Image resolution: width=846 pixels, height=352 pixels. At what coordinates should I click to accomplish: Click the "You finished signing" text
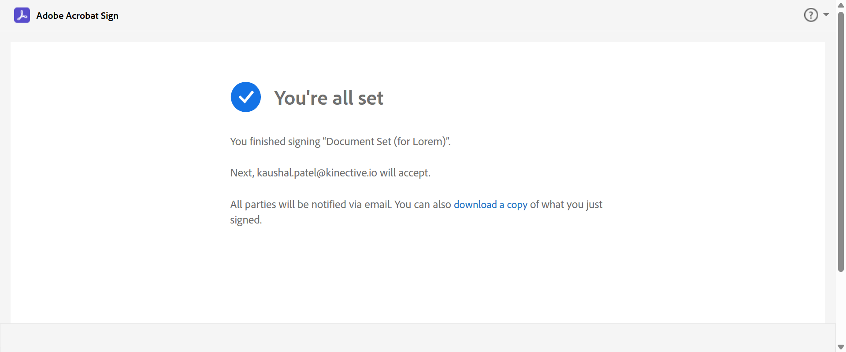tap(275, 142)
